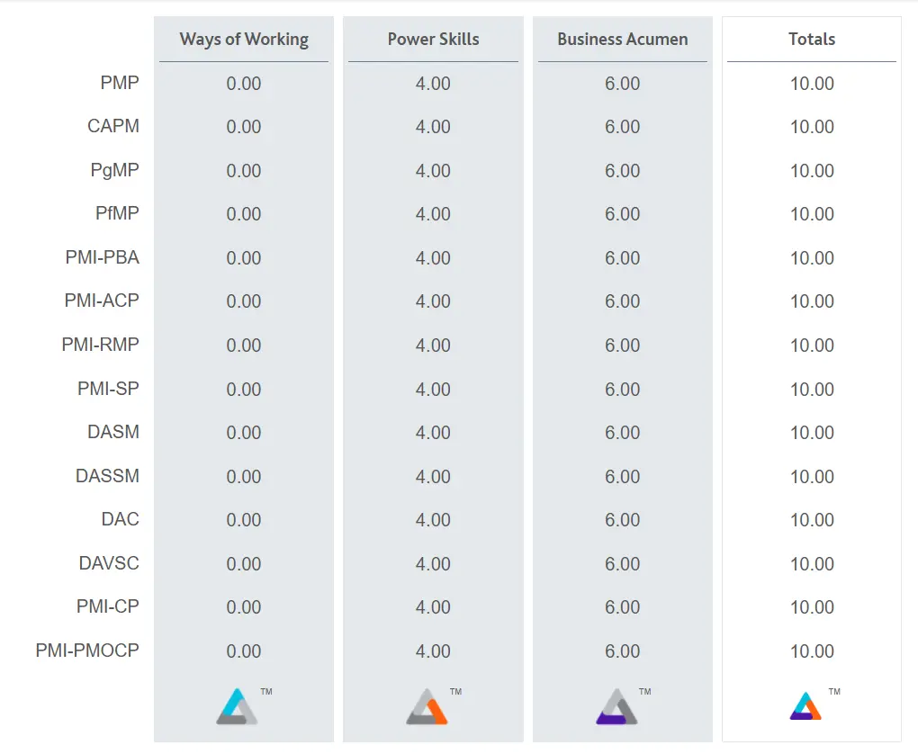This screenshot has height=754, width=918.
Task: Click Business Acumen value for PMI-SP
Action: (623, 390)
